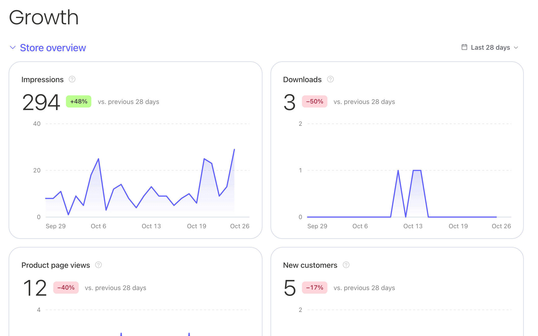538x336 pixels.
Task: Click the help icon beside New customers
Action: 346,265
